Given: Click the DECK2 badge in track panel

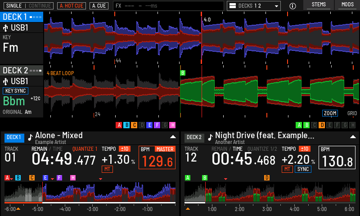Looking at the screenshot, I should [x=194, y=138].
